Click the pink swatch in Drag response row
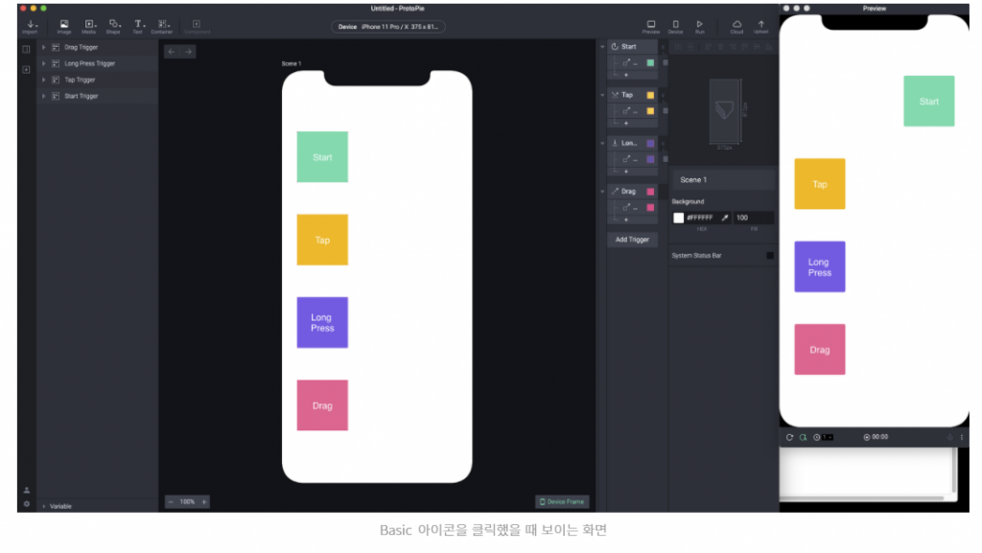Screen dimensions: 982x553 [650, 208]
